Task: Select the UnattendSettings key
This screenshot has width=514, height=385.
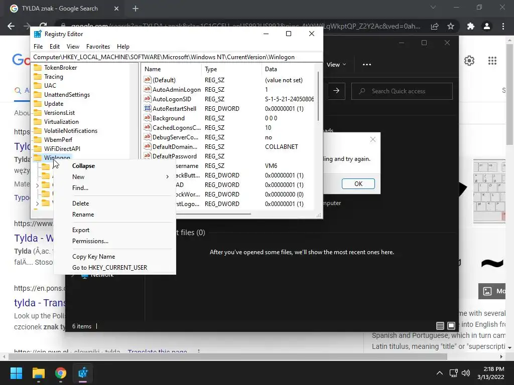Action: 67,95
